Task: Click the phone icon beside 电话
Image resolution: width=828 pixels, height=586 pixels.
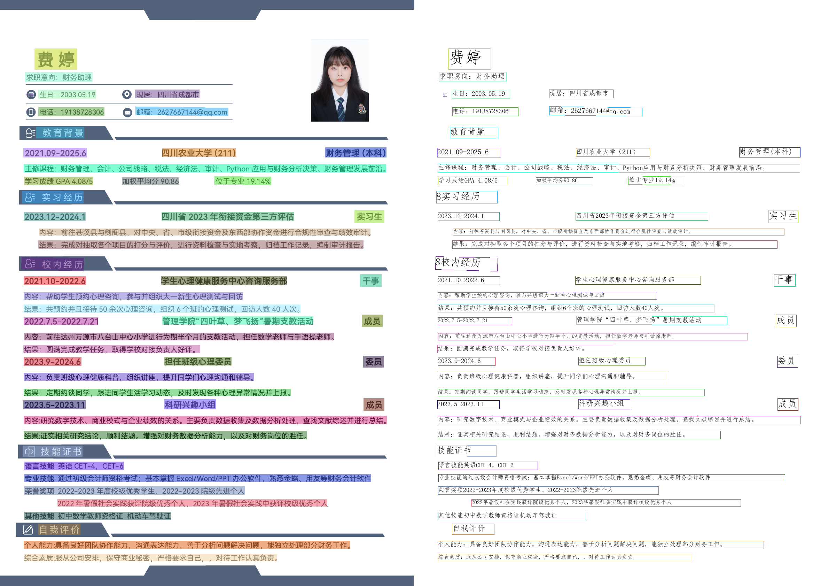Action: (x=31, y=112)
